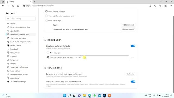This screenshot has width=174, height=98.
Task: Open Task View on taskbar
Action: point(74,95)
